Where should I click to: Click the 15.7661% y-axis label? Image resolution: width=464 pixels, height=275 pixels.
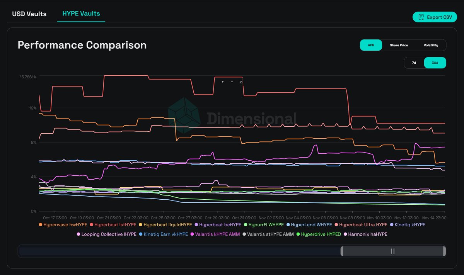click(28, 76)
